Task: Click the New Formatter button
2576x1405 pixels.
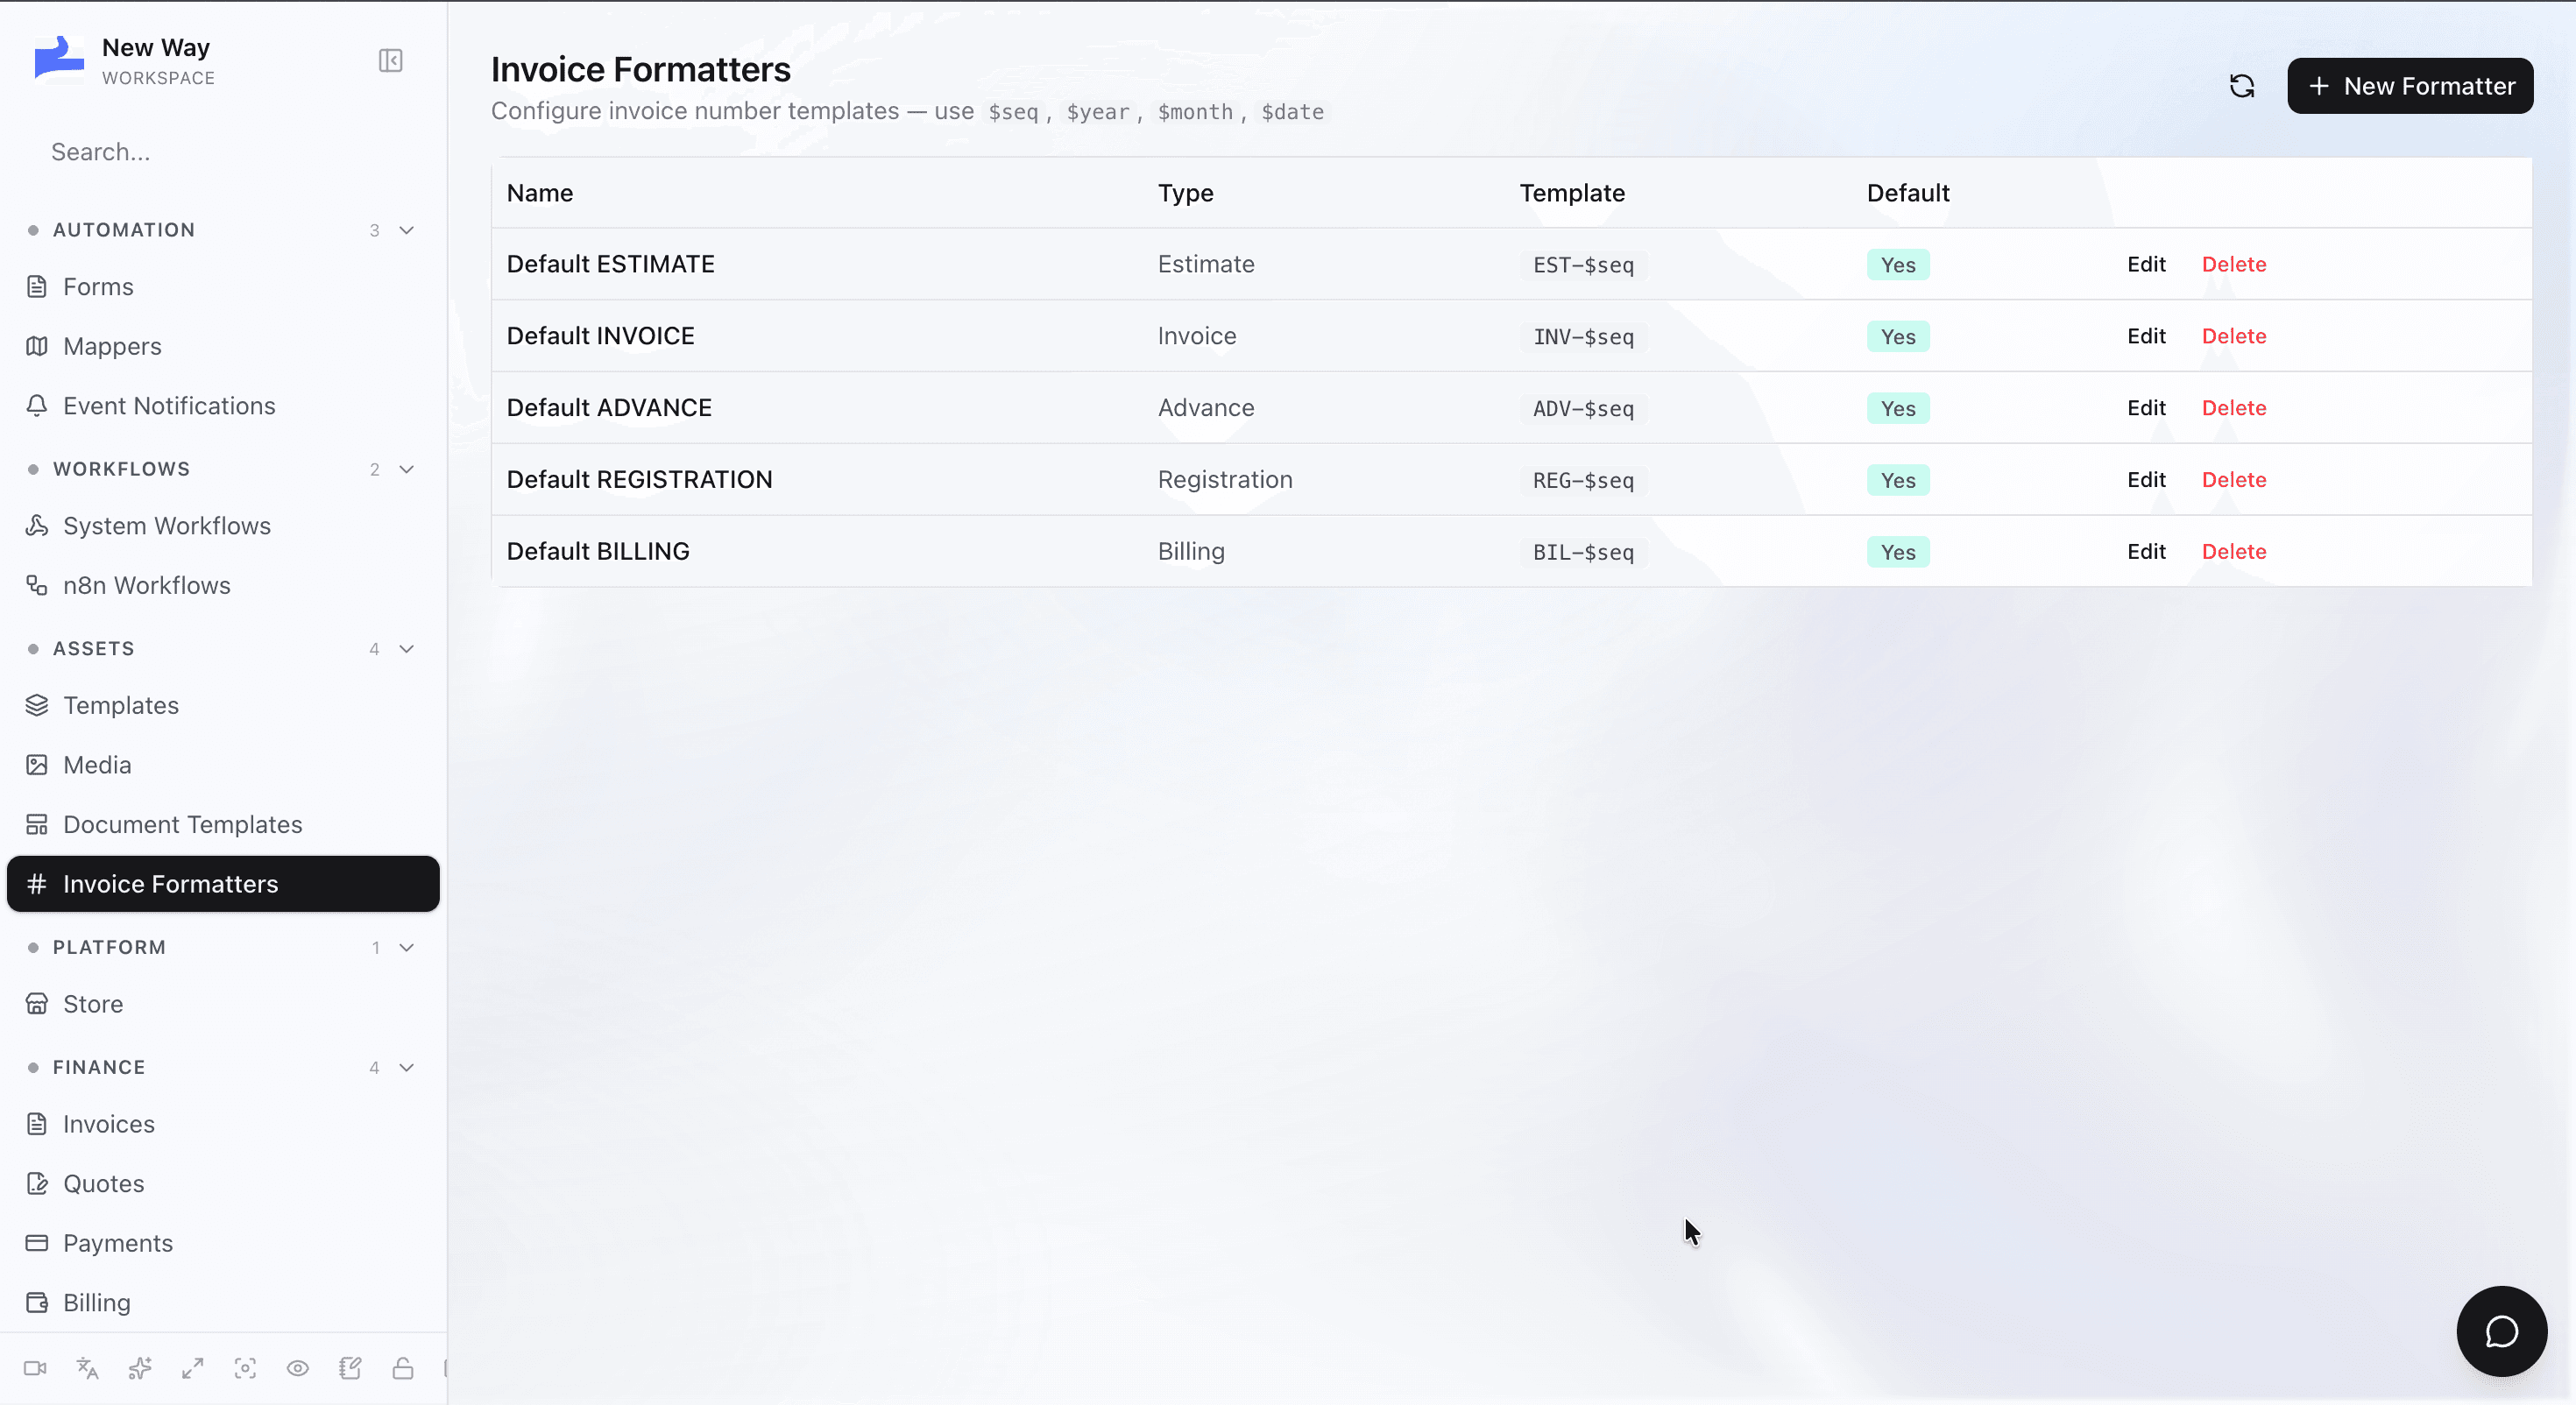Action: [x=2410, y=86]
